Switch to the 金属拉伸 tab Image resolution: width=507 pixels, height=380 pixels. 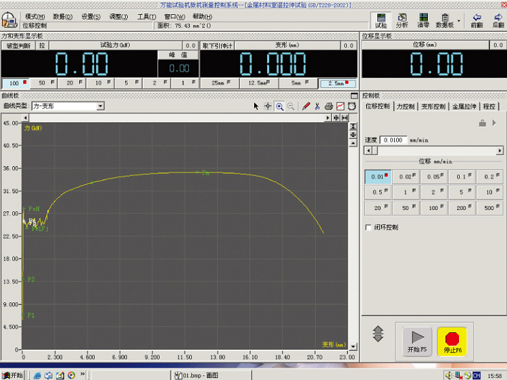[x=464, y=107]
